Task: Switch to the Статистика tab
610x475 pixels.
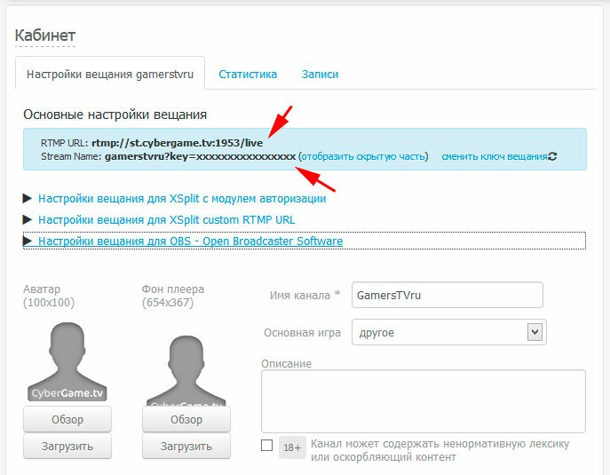Action: 248,75
